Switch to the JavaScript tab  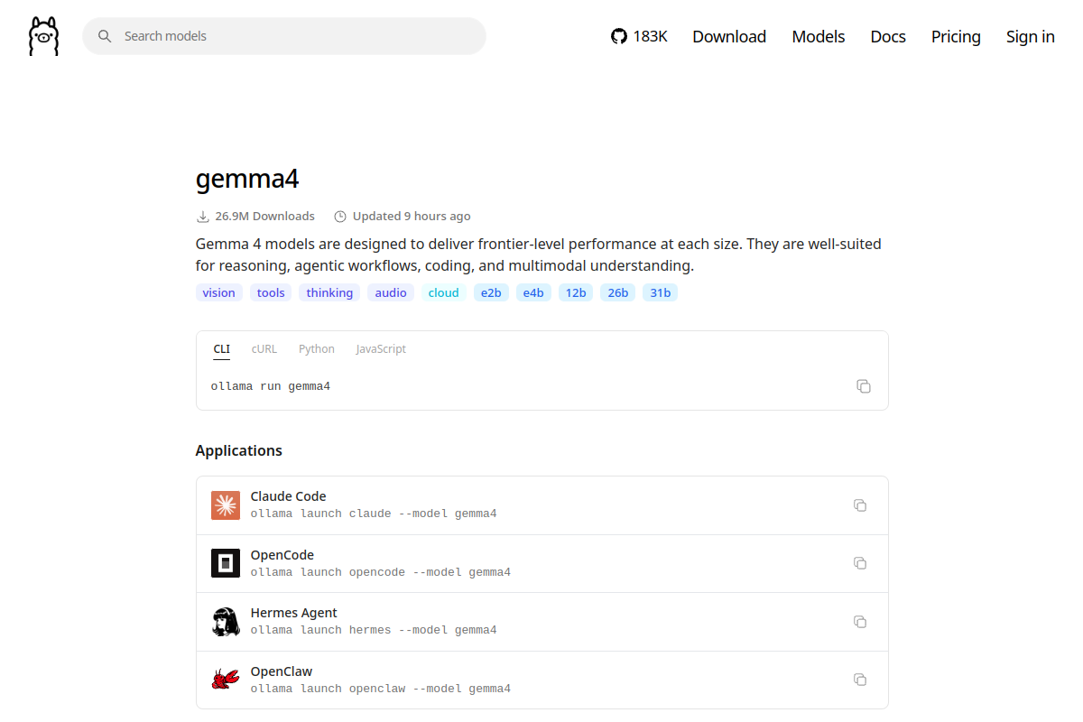click(x=381, y=349)
